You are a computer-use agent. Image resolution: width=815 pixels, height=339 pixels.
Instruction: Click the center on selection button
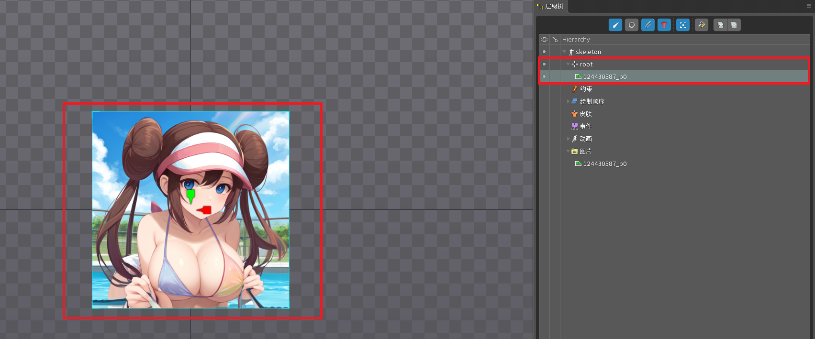pyautogui.click(x=683, y=25)
